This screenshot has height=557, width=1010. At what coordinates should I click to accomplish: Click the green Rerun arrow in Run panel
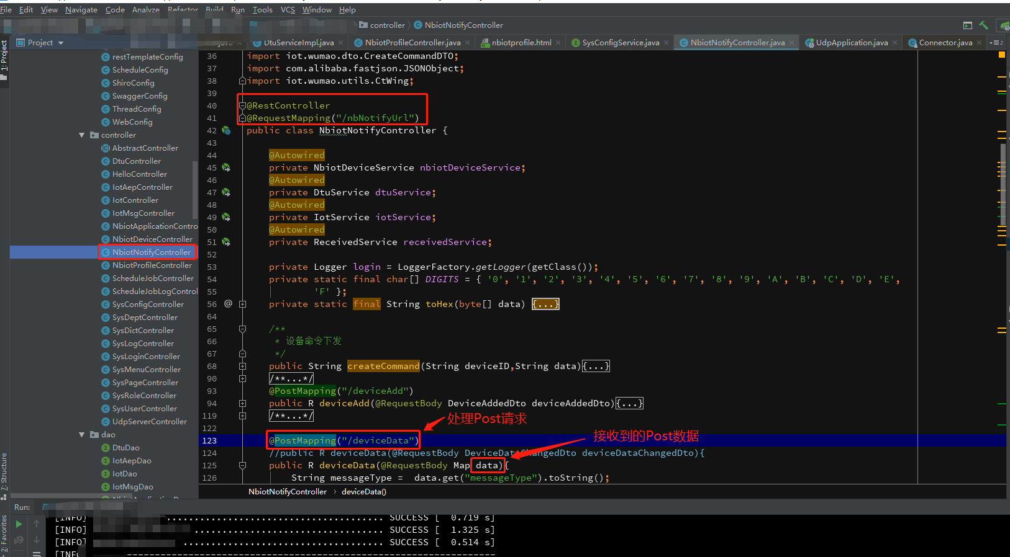19,524
